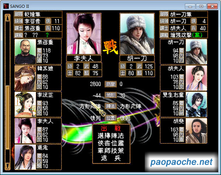Select 雙生右童 portrait in right roster

[196, 104]
